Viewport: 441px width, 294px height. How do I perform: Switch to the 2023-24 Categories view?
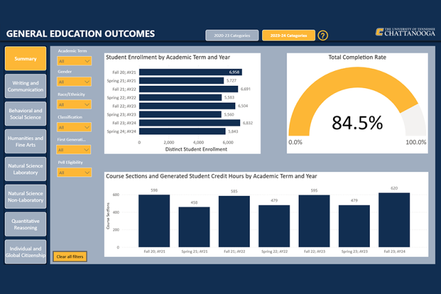(x=288, y=36)
